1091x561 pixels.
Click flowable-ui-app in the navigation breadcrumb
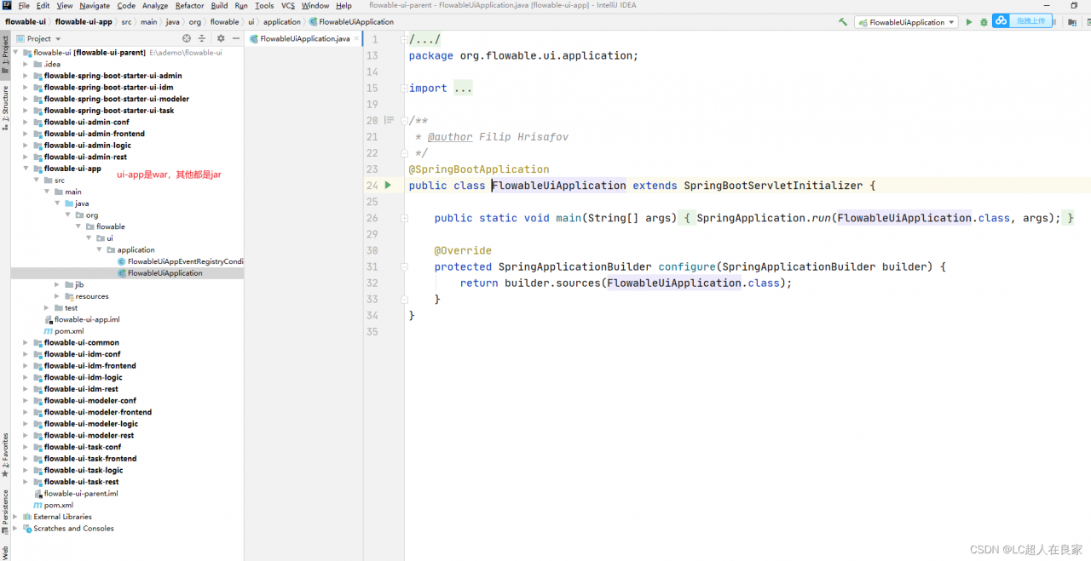pyautogui.click(x=84, y=22)
